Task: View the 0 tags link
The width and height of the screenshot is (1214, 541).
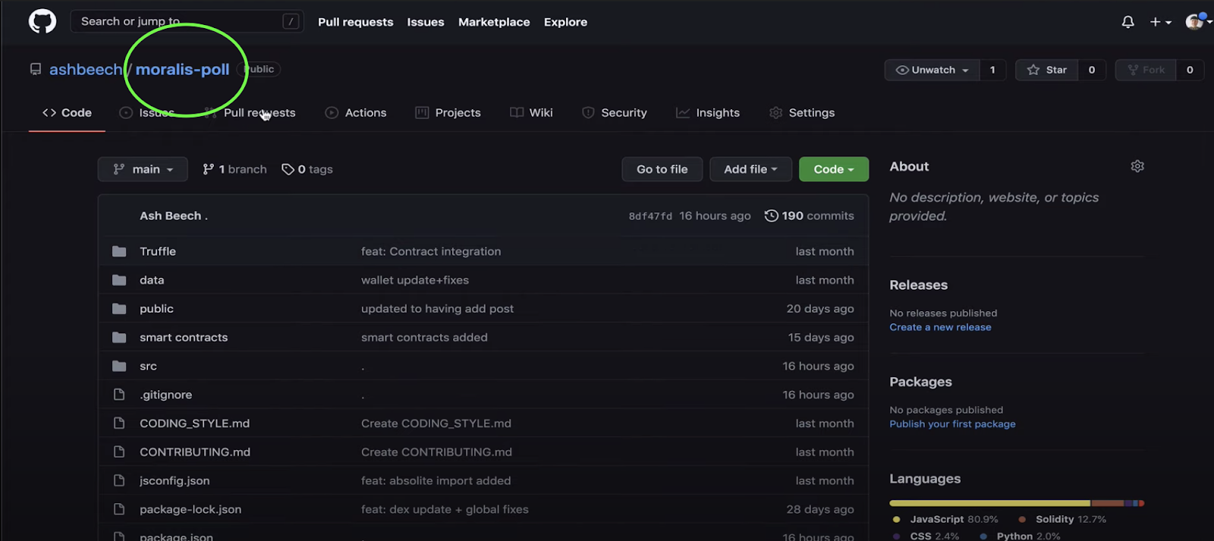Action: (x=307, y=169)
